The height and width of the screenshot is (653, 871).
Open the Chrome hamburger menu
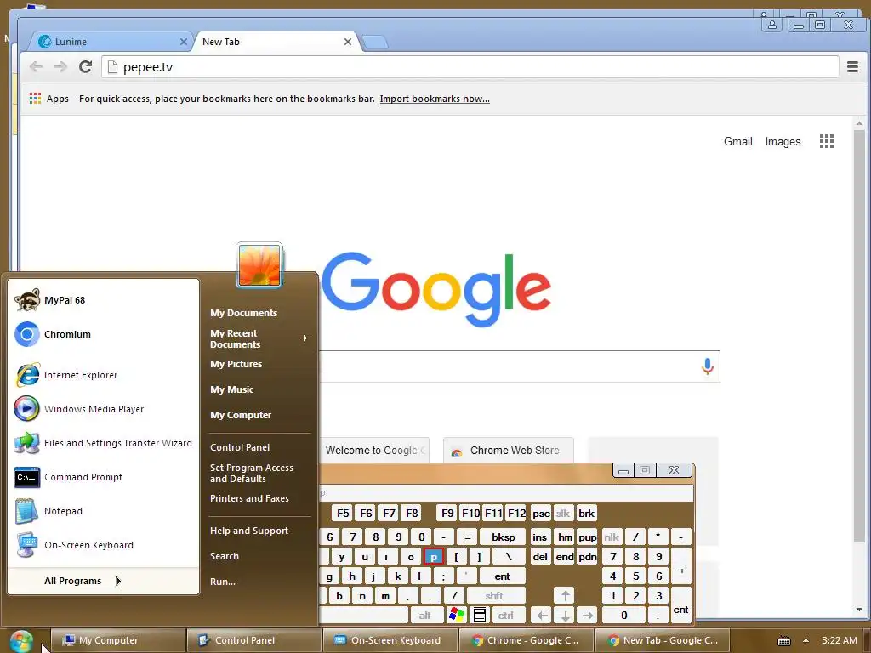point(852,67)
